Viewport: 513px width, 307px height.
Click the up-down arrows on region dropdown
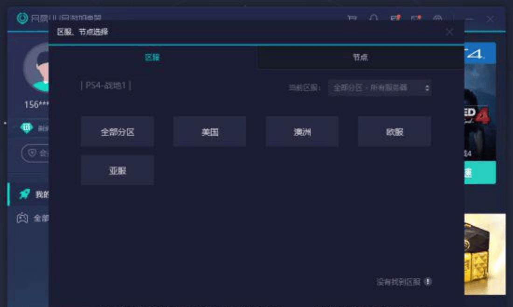[427, 88]
